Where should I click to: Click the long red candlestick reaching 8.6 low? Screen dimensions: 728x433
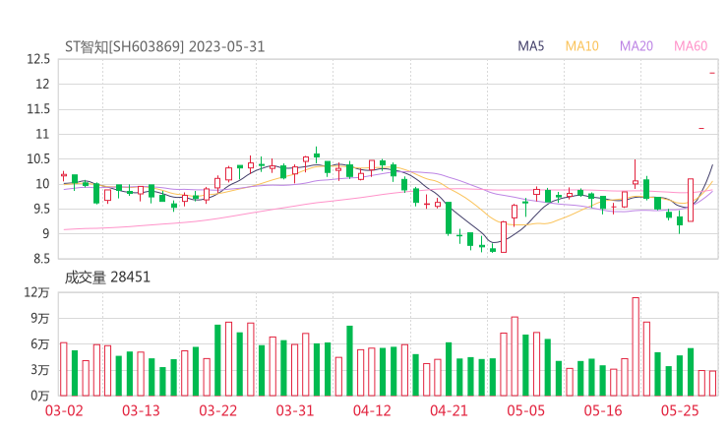coord(504,237)
